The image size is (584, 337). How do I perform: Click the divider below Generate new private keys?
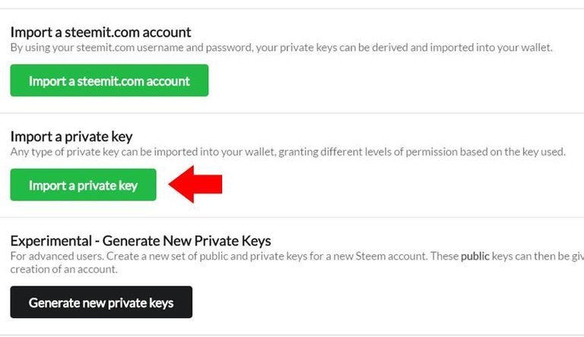292,334
